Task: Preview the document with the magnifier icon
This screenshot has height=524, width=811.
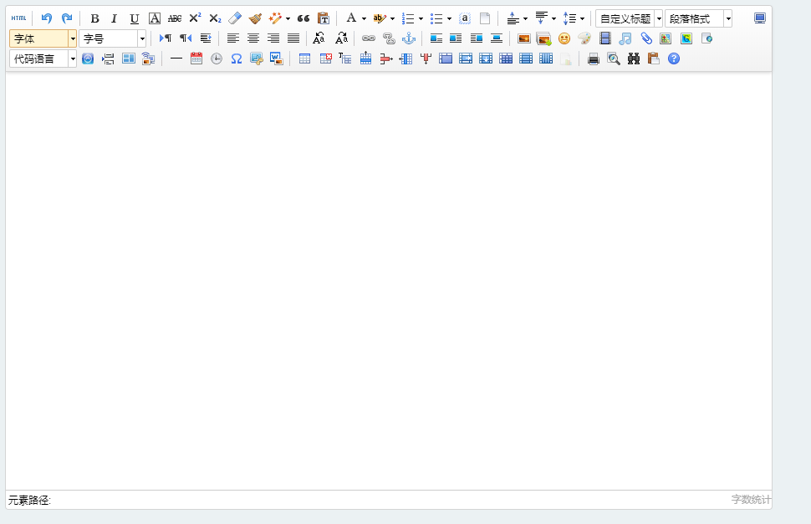Action: [614, 59]
